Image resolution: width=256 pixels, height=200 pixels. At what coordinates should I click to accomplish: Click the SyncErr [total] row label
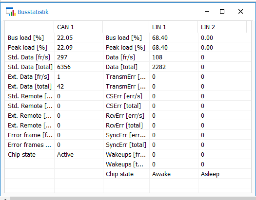[126, 145]
